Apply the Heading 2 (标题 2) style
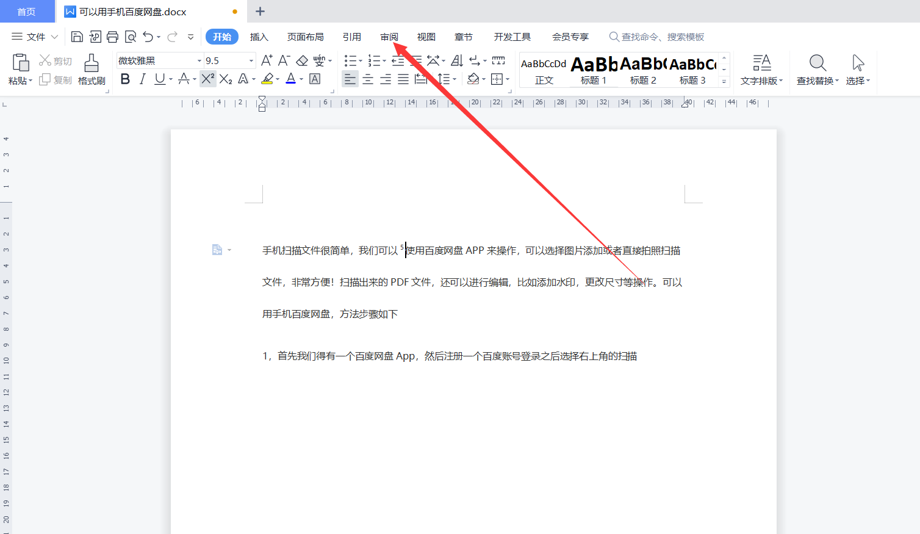 pyautogui.click(x=643, y=70)
